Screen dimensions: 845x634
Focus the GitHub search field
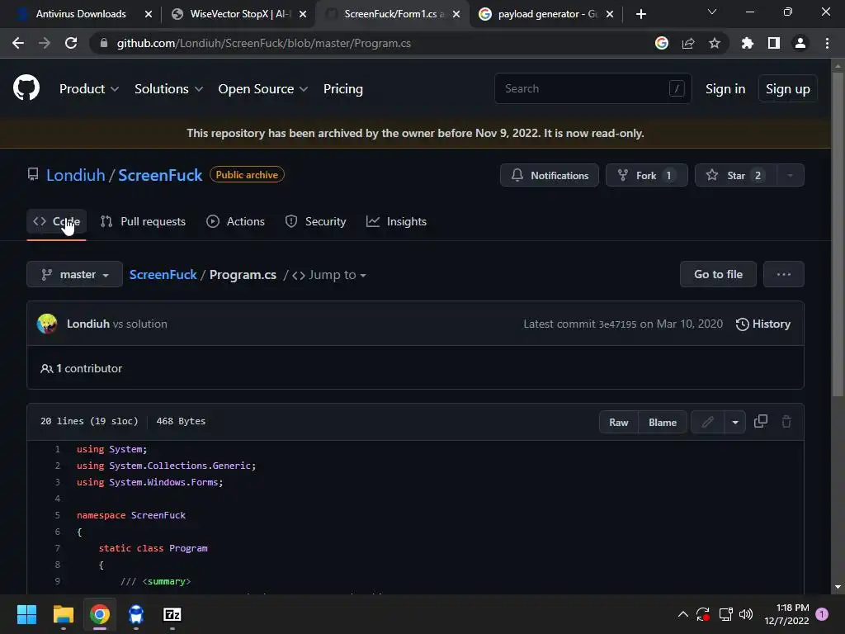(592, 88)
